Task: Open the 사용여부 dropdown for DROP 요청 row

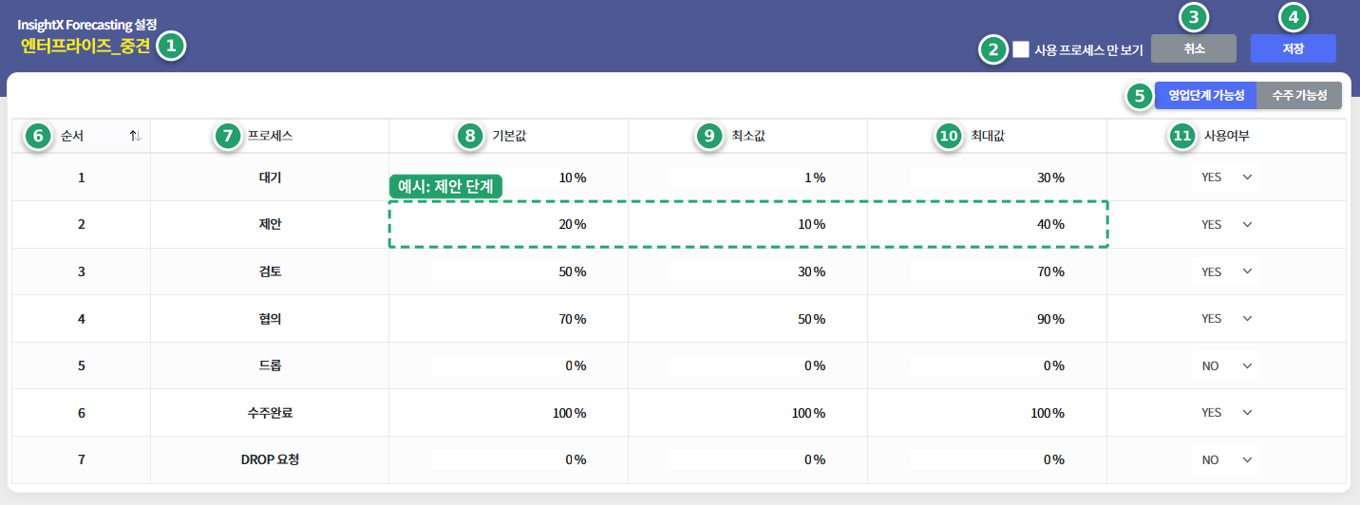Action: [1226, 459]
